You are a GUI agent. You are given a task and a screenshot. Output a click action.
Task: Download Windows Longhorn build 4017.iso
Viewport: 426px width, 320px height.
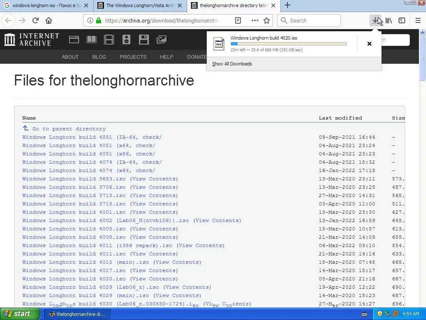pyautogui.click(x=74, y=270)
